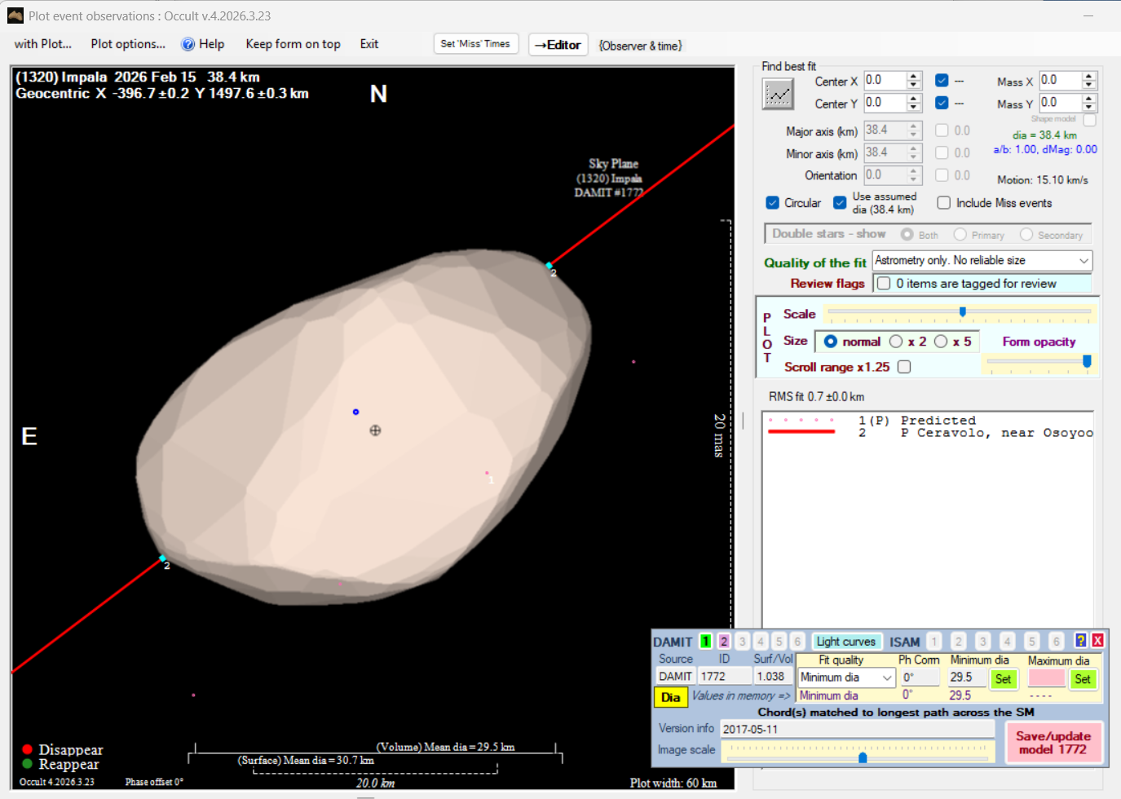Adjust the plot Scale slider

pos(963,312)
